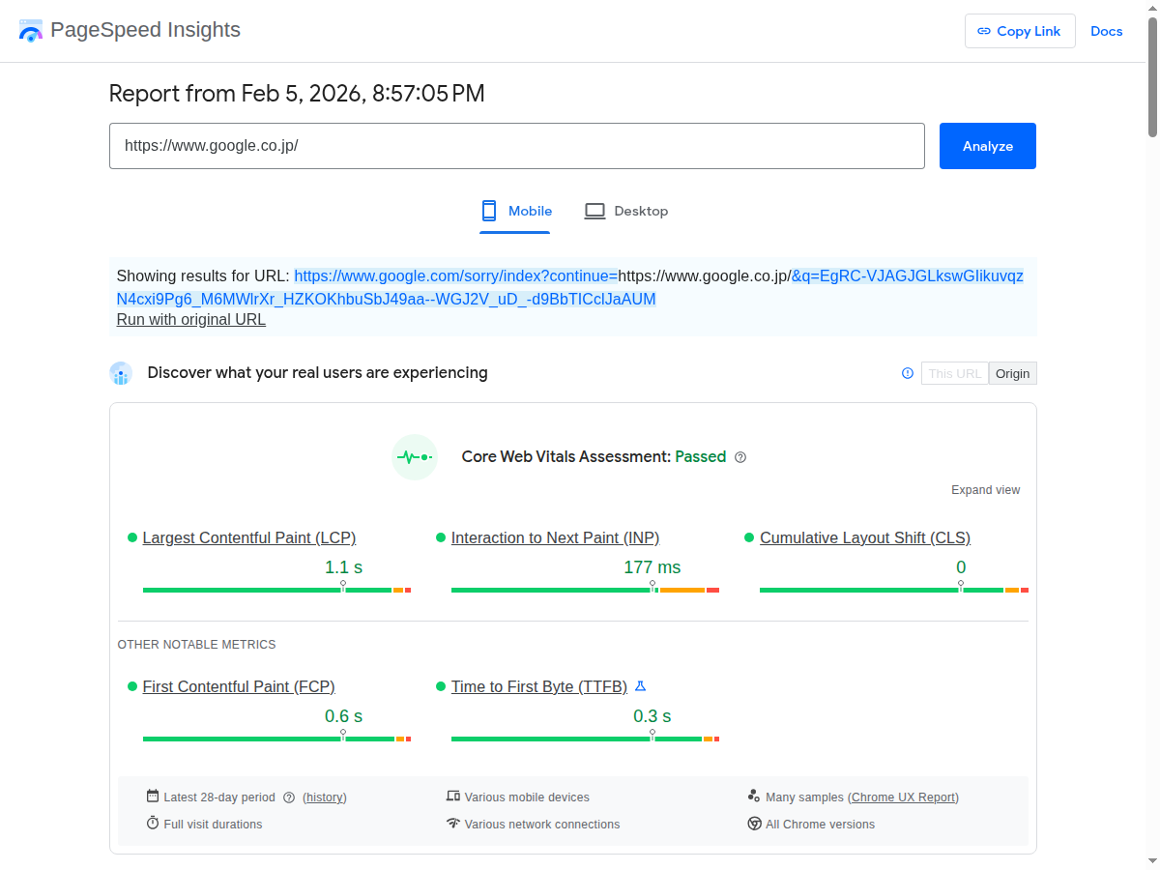Open the Docs page
This screenshot has width=1160, height=870.
pyautogui.click(x=1106, y=31)
